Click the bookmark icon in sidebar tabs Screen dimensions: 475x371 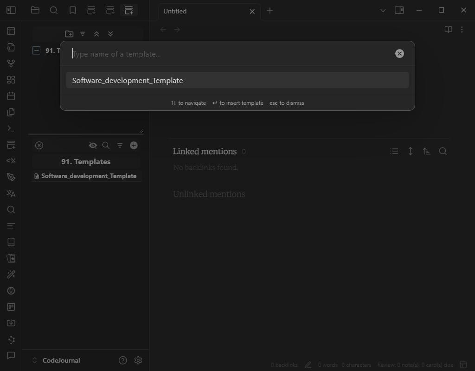click(x=72, y=10)
